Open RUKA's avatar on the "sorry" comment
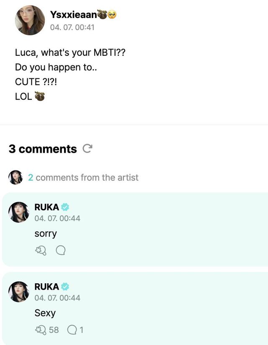The width and height of the screenshot is (268, 345). tap(19, 212)
